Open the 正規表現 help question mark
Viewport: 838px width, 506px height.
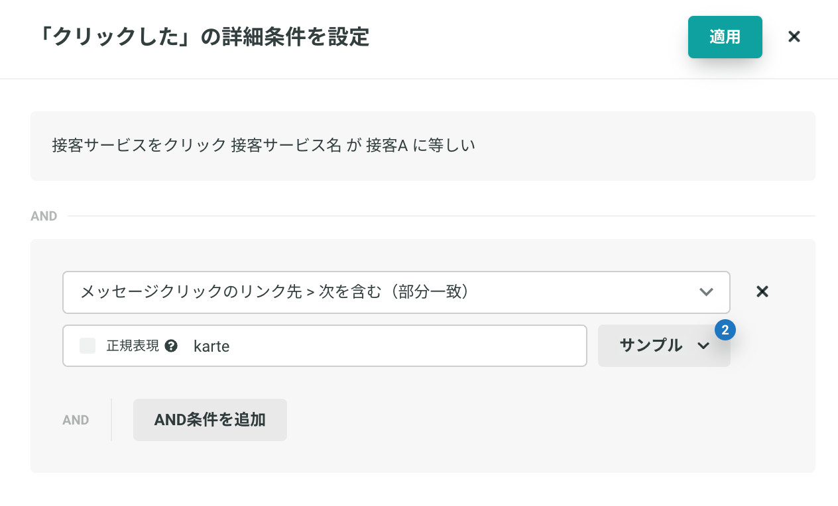coord(171,346)
